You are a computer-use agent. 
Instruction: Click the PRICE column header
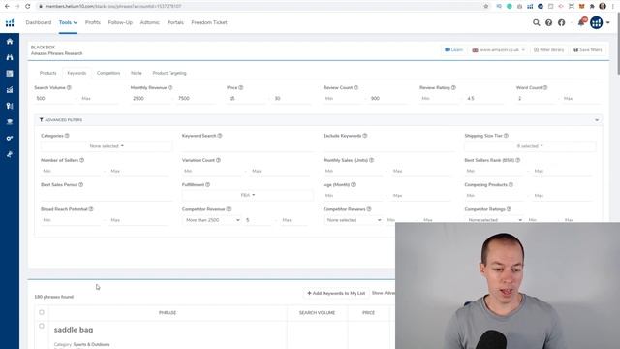pos(368,312)
